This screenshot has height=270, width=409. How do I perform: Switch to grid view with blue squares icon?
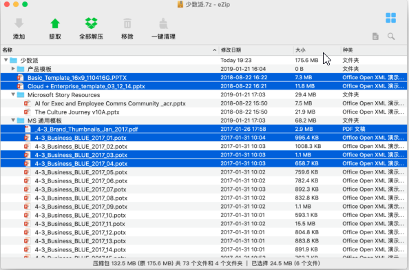click(x=390, y=18)
